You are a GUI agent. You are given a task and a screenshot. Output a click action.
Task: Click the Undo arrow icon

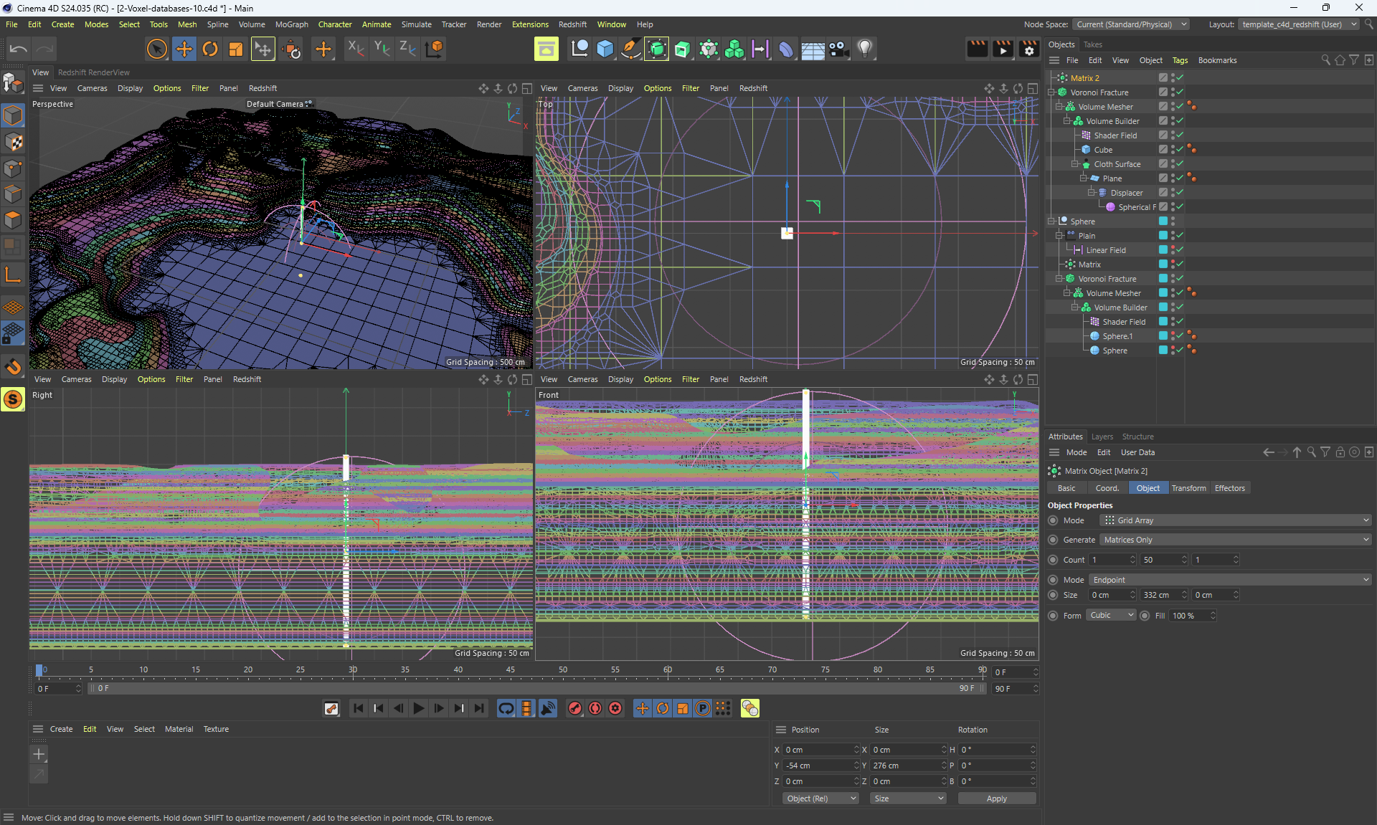[x=19, y=49]
